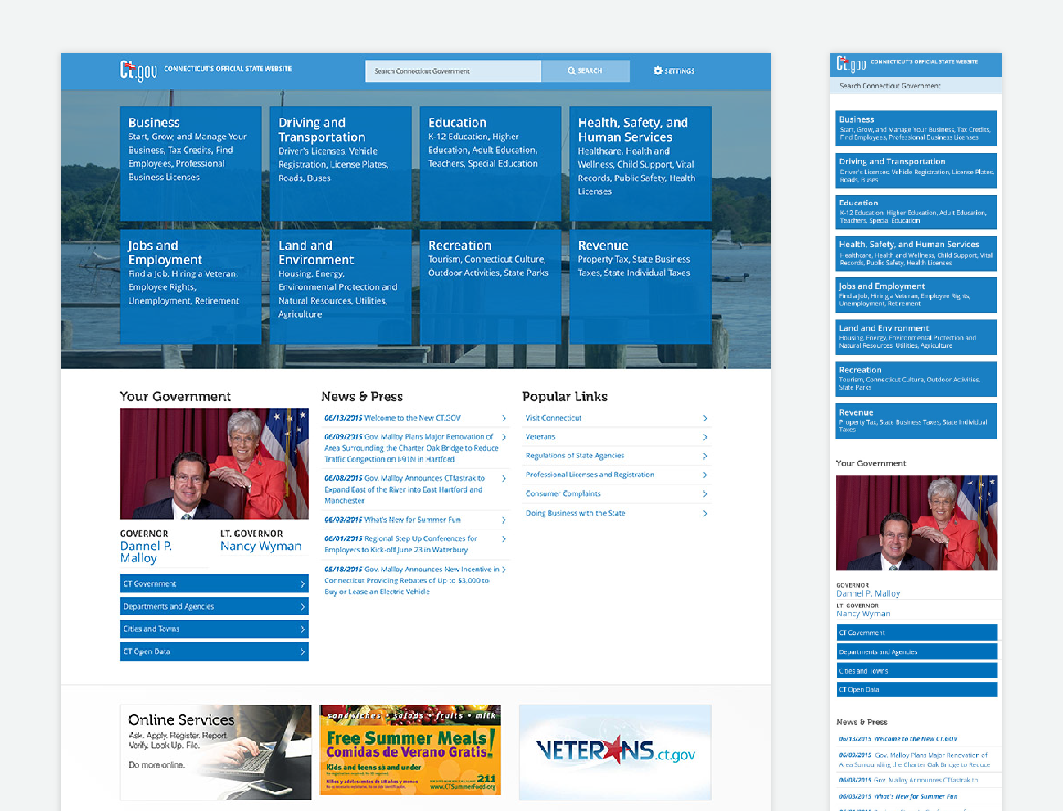Click arrow next to Consumer Complaints
1063x811 pixels.
point(705,494)
